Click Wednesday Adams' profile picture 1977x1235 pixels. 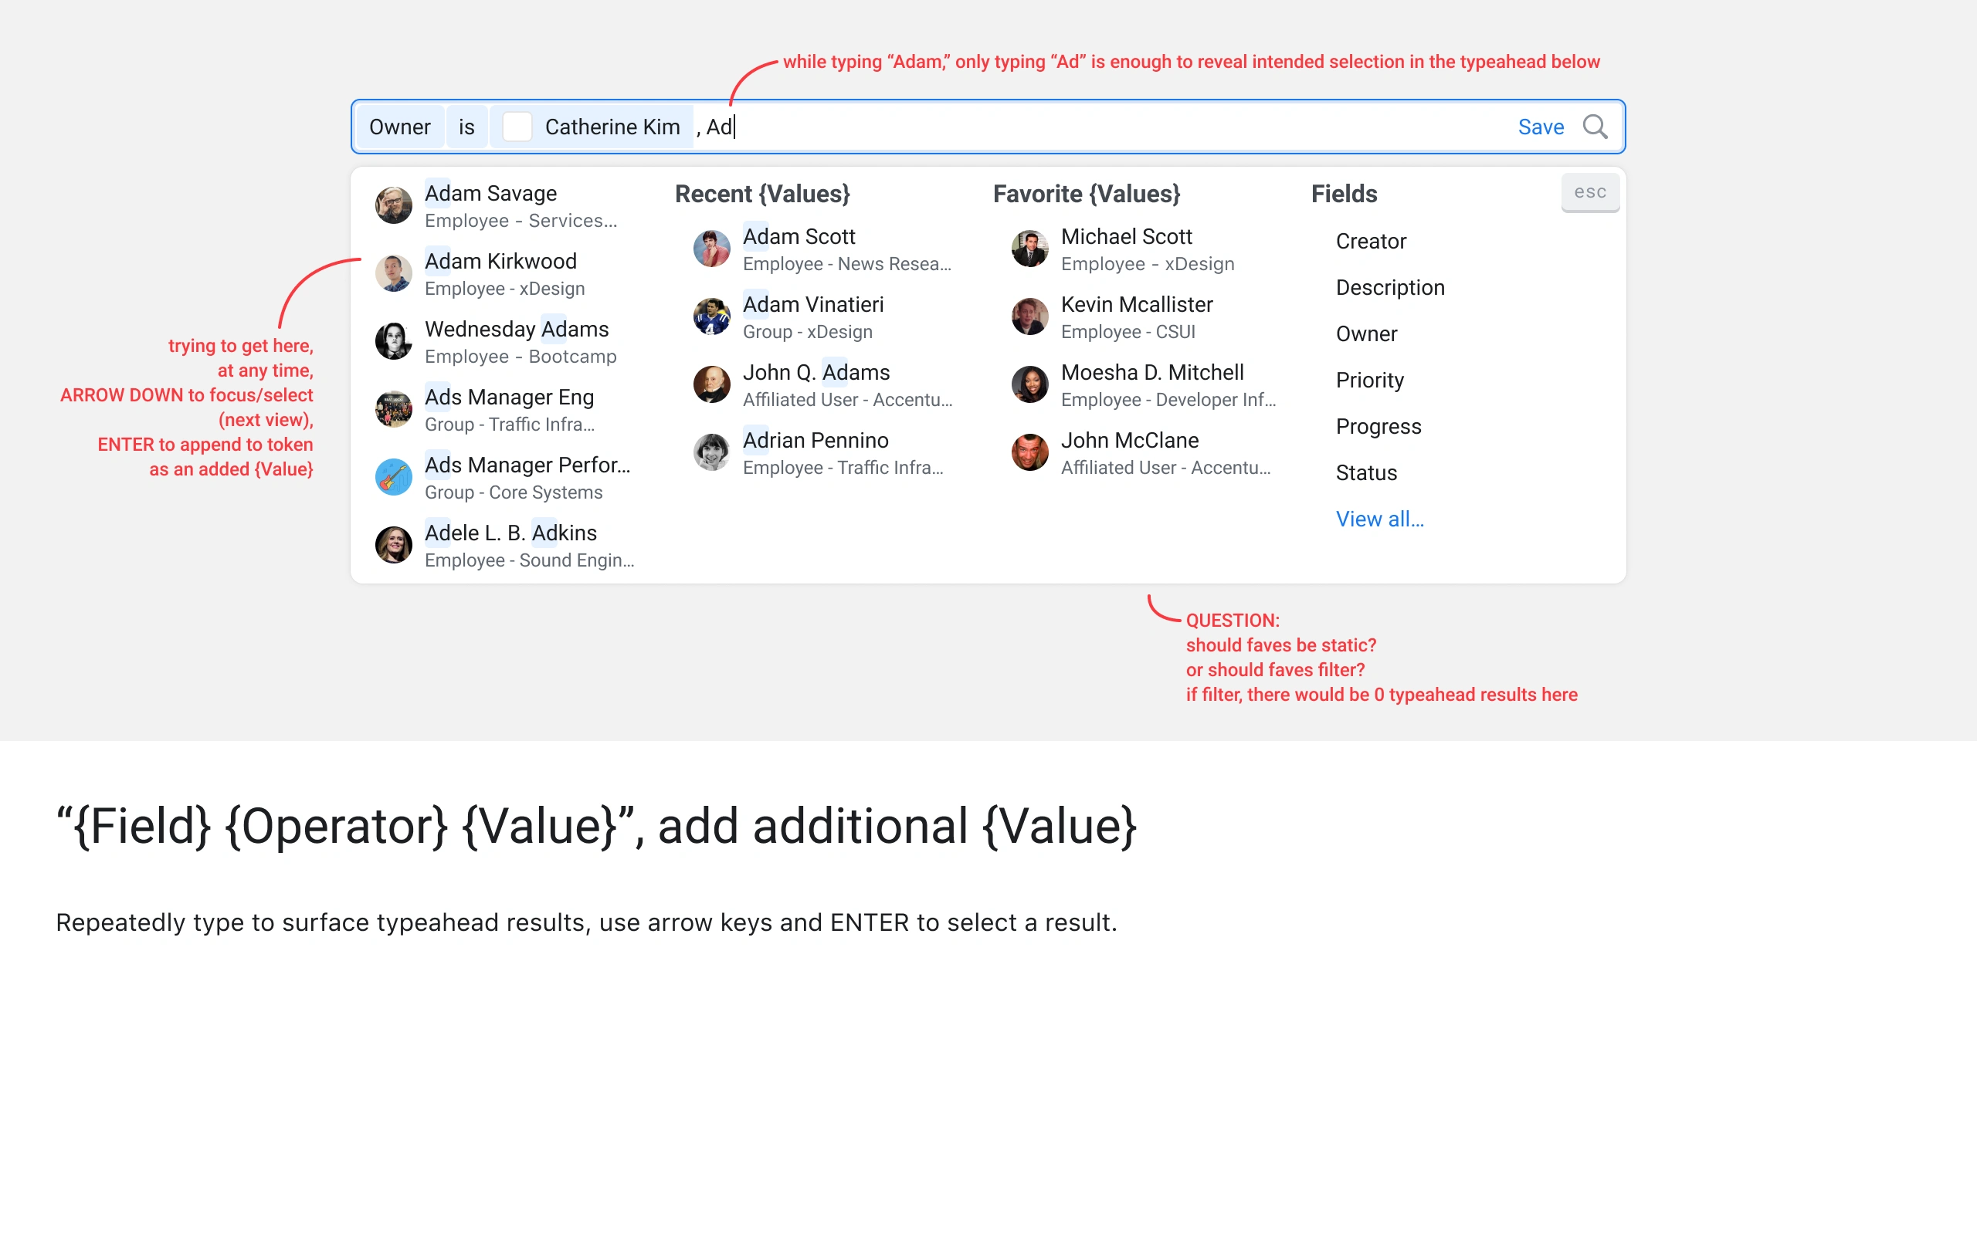tap(393, 341)
